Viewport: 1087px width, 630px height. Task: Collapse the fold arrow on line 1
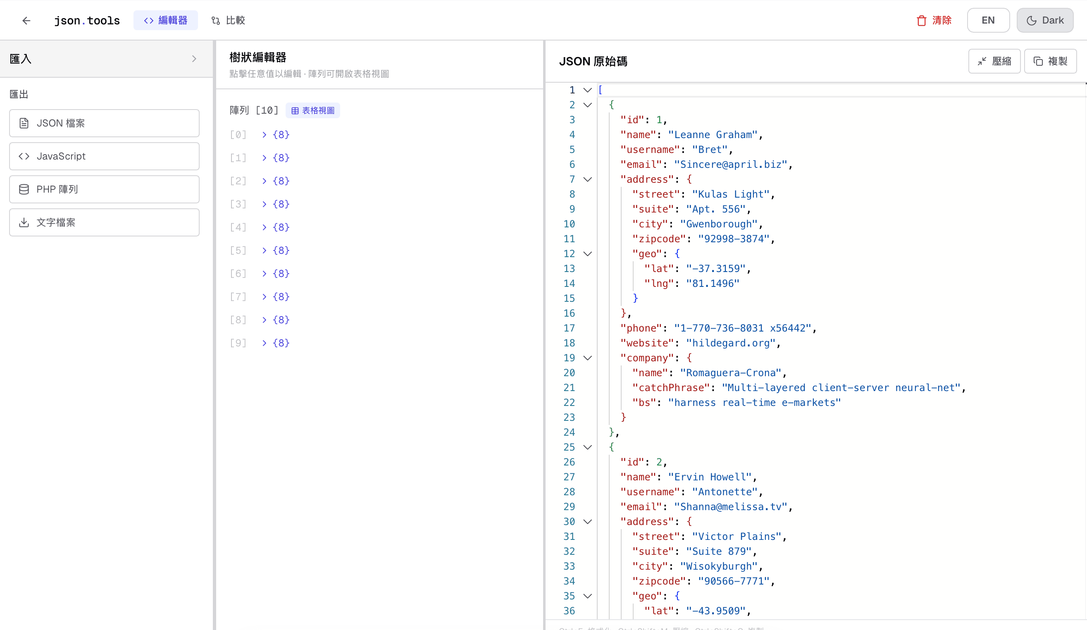[x=587, y=90]
